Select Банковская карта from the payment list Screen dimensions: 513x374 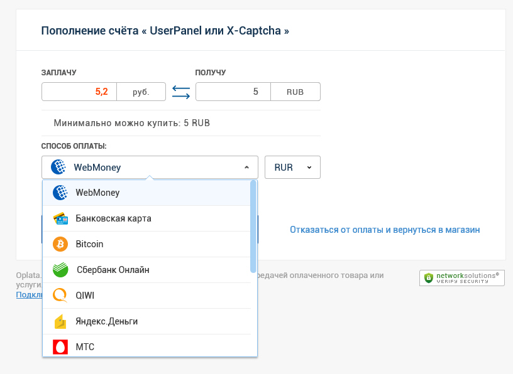click(x=113, y=218)
